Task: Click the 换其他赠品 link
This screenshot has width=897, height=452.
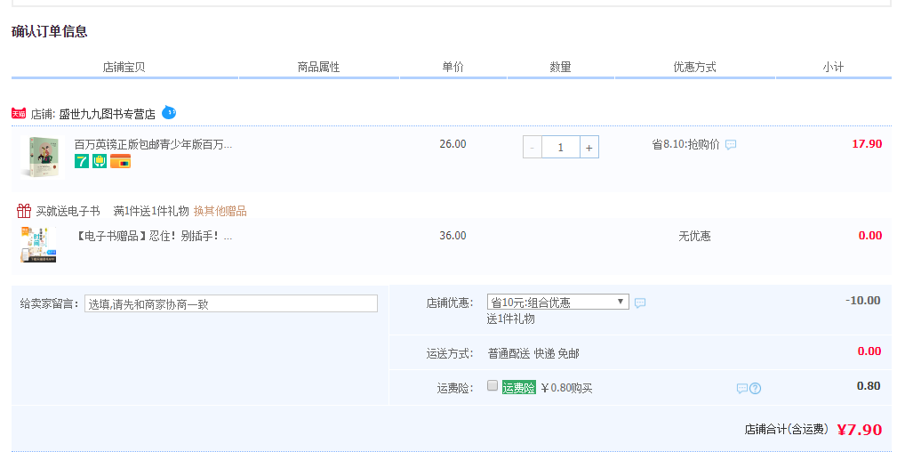Action: pos(220,211)
